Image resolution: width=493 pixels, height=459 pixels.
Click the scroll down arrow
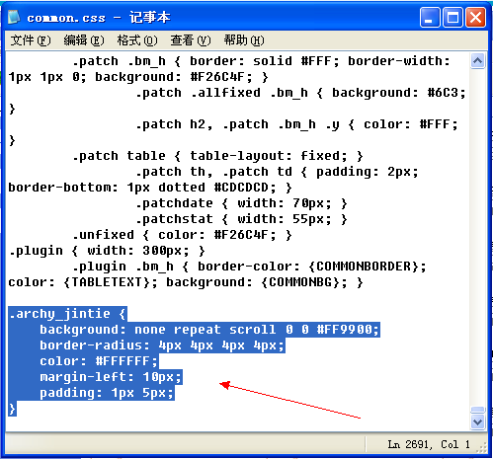pyautogui.click(x=477, y=421)
